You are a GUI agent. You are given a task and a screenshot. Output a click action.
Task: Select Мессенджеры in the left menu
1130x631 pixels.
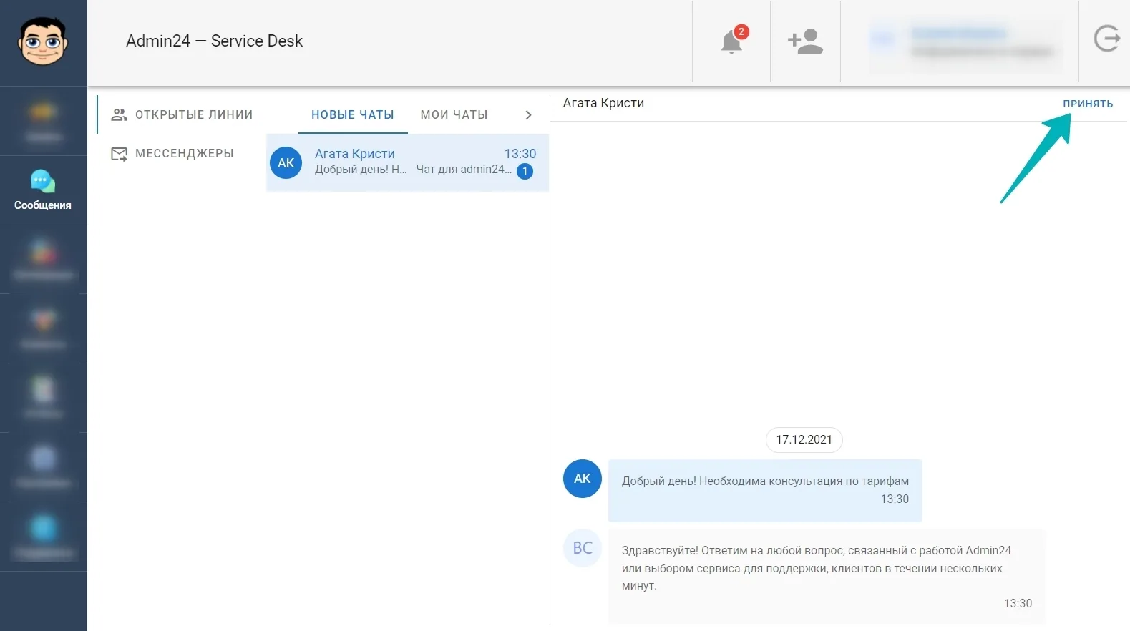point(172,153)
